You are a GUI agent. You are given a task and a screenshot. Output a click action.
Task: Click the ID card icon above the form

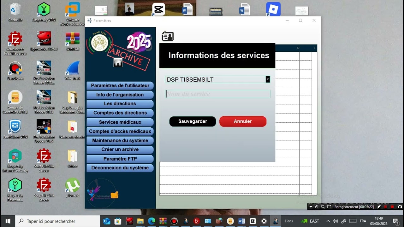pyautogui.click(x=168, y=36)
